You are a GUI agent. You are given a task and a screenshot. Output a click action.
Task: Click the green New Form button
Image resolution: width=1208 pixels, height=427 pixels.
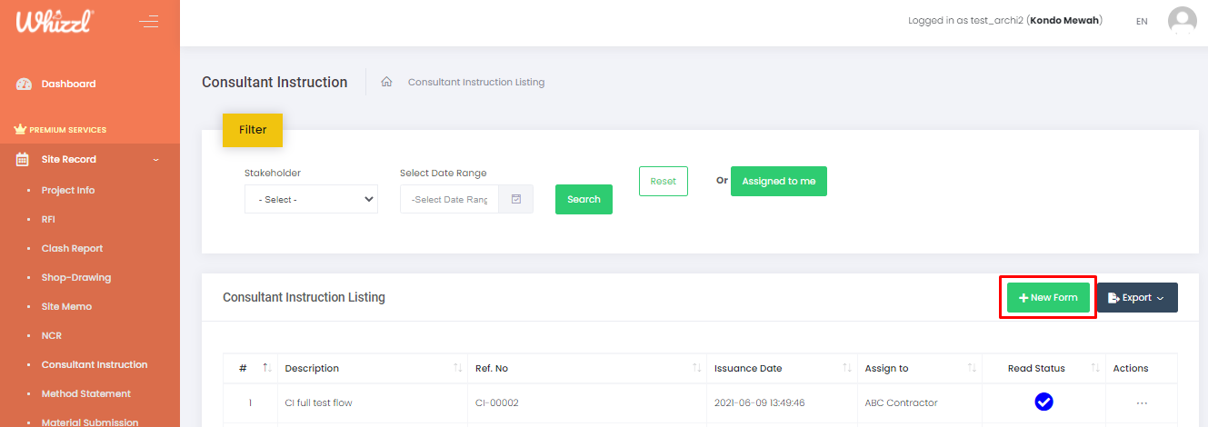pyautogui.click(x=1048, y=297)
